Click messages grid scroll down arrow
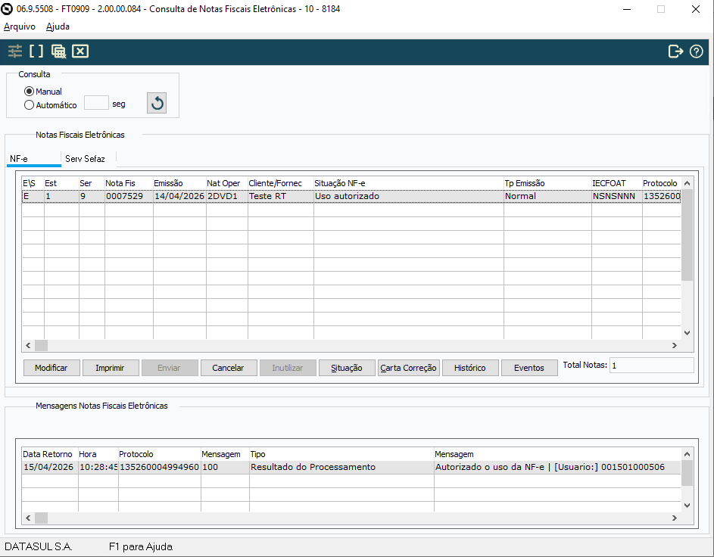Screen dimensions: 714x557 pyautogui.click(x=687, y=506)
